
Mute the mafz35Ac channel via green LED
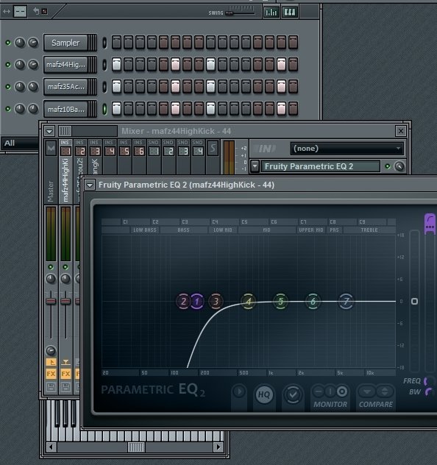pyautogui.click(x=8, y=87)
